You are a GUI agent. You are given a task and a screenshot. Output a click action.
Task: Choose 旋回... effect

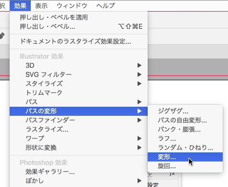click(185, 166)
